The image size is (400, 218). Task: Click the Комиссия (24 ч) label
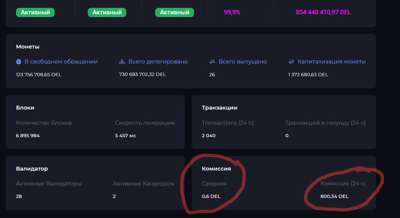click(x=343, y=183)
